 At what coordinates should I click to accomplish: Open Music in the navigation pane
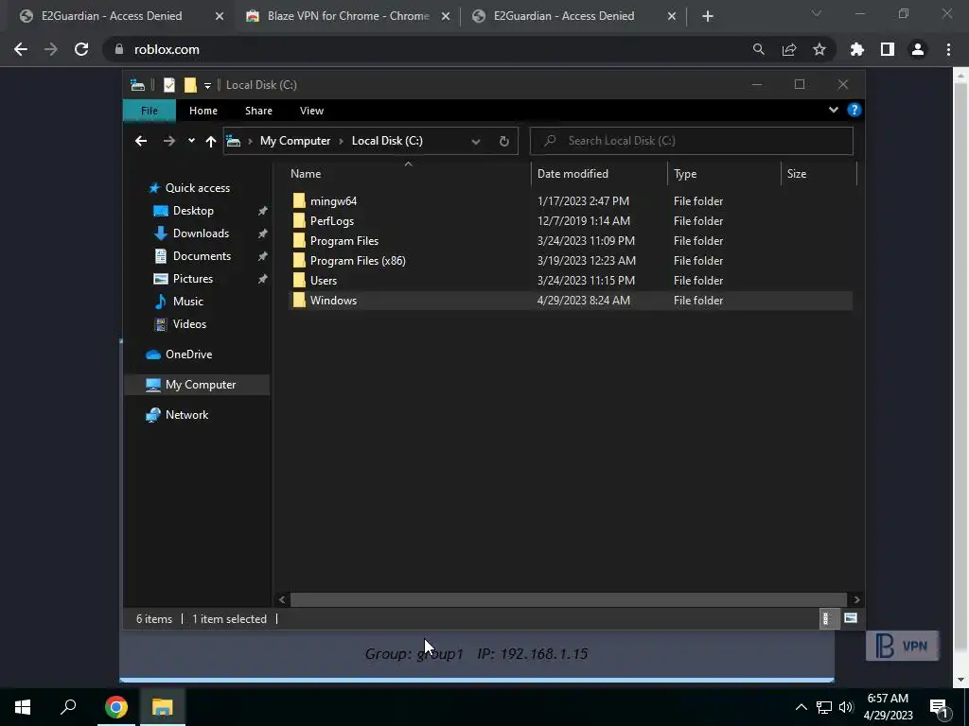point(188,302)
